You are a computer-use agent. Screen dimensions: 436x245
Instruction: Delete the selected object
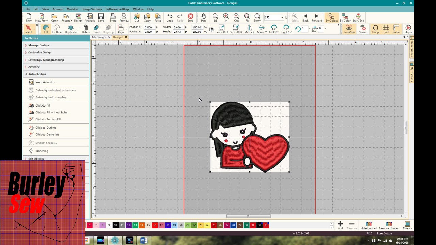tap(86, 29)
